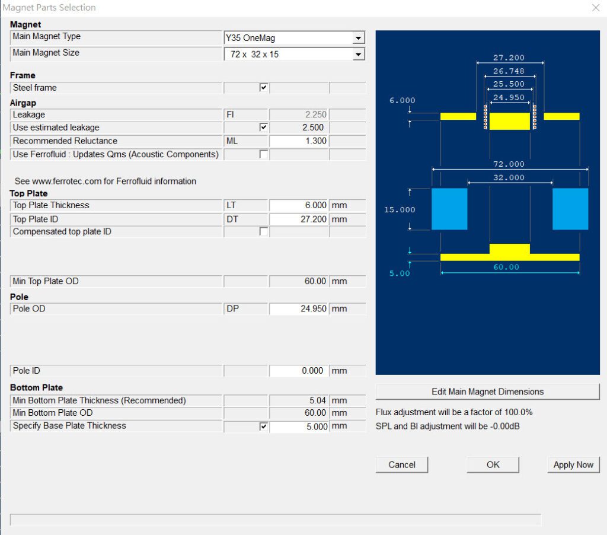Click the Apply Now button
Screen dimensions: 607x535
[573, 465]
